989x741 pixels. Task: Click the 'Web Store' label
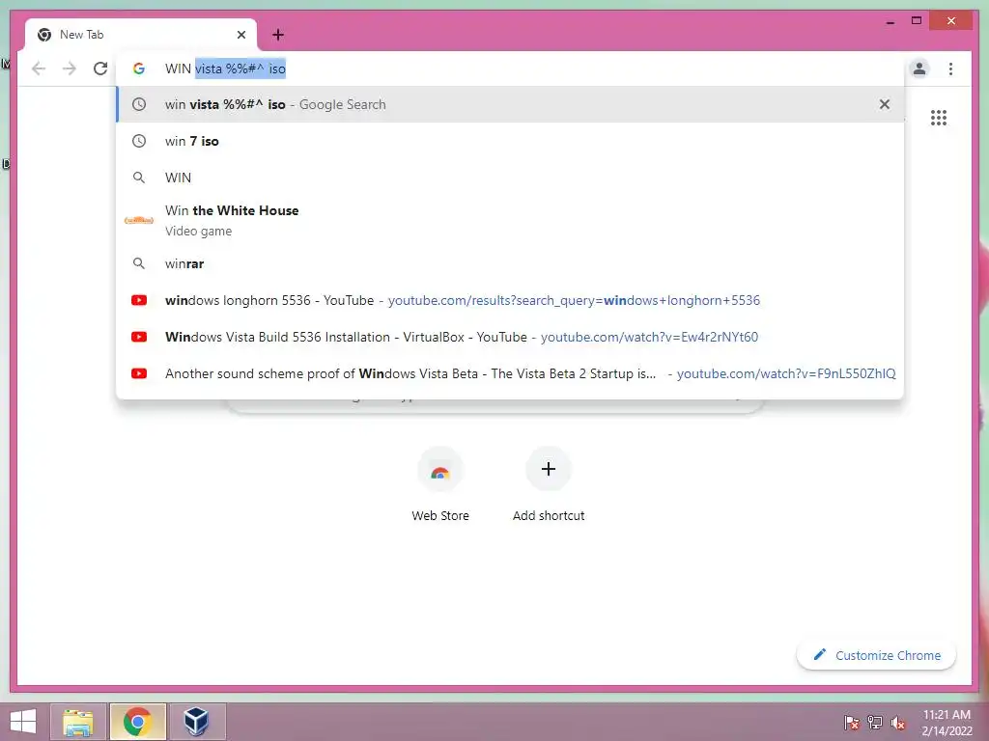point(440,515)
